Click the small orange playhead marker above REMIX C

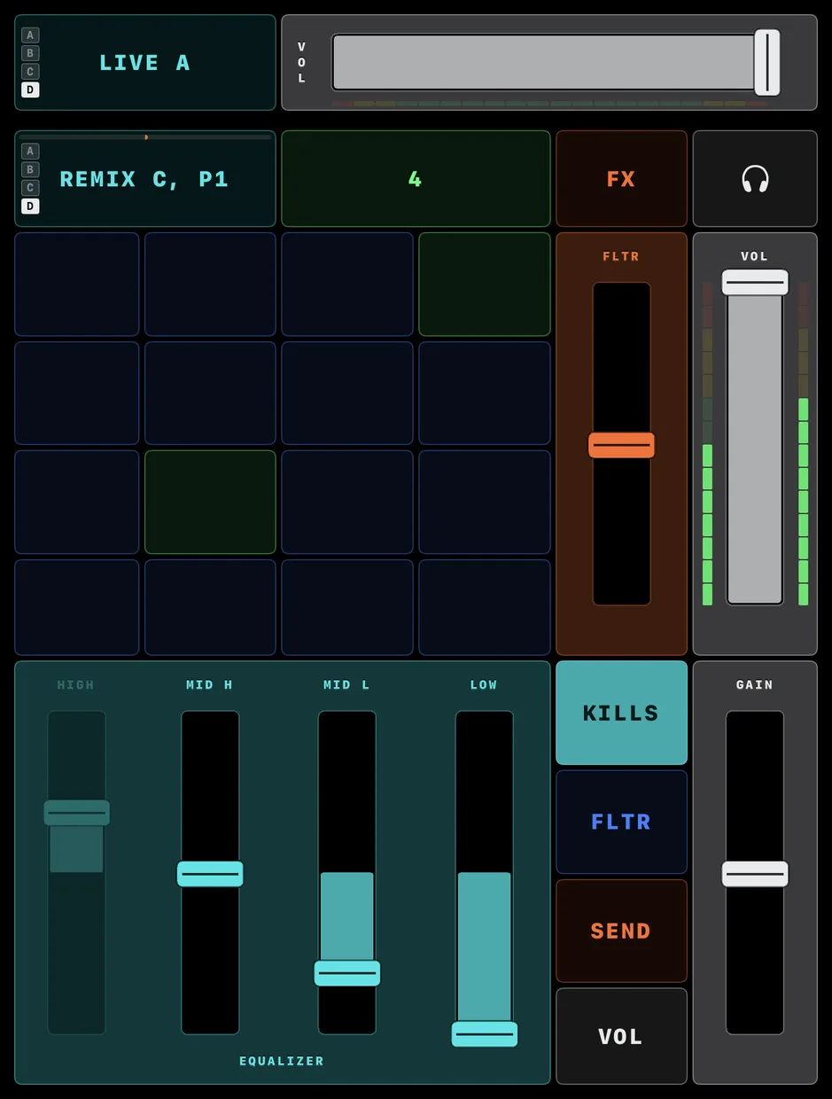[x=146, y=137]
